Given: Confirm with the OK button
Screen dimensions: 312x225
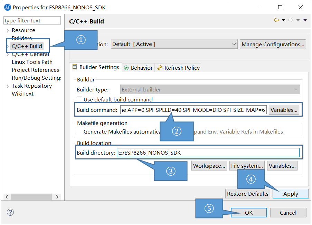Looking at the screenshot, I should pos(249,213).
